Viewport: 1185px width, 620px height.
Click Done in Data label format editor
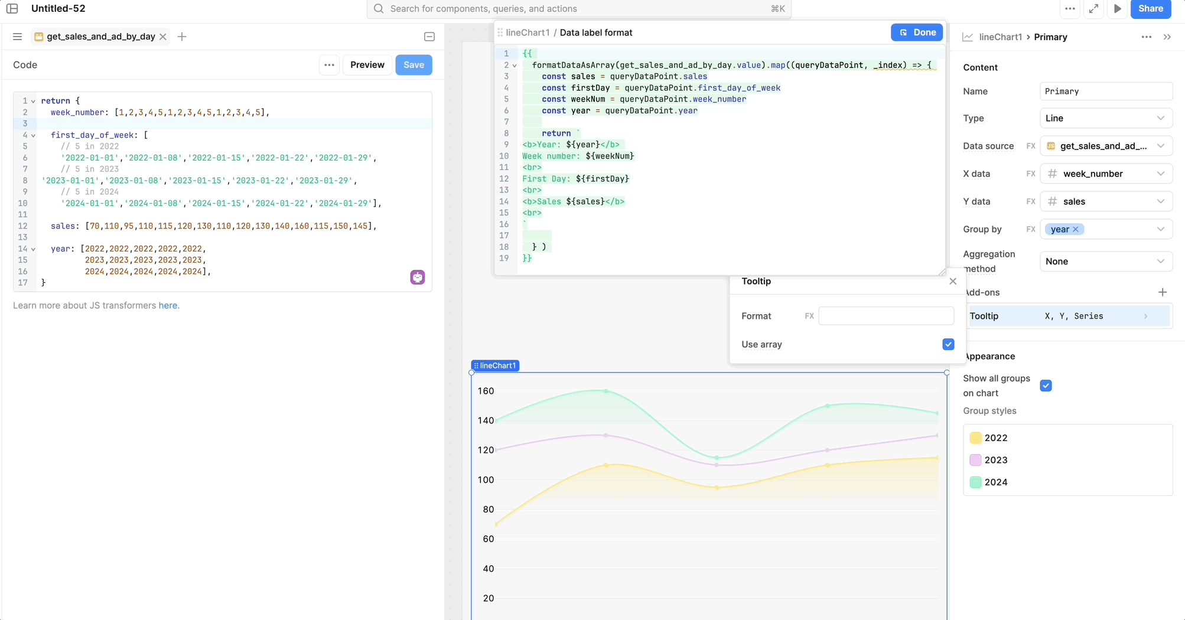tap(916, 32)
